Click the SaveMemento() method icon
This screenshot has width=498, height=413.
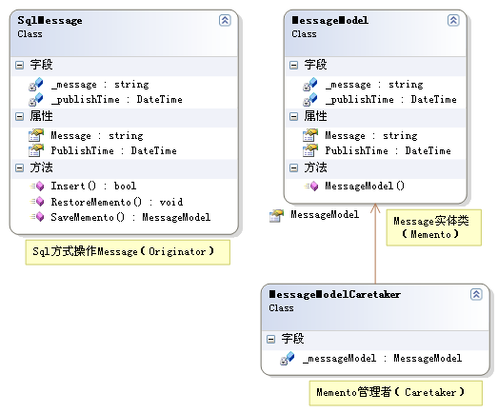(x=38, y=217)
